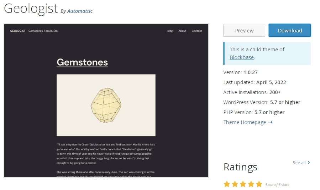
Task: Select Blog in the theme preview menu
Action: click(170, 31)
